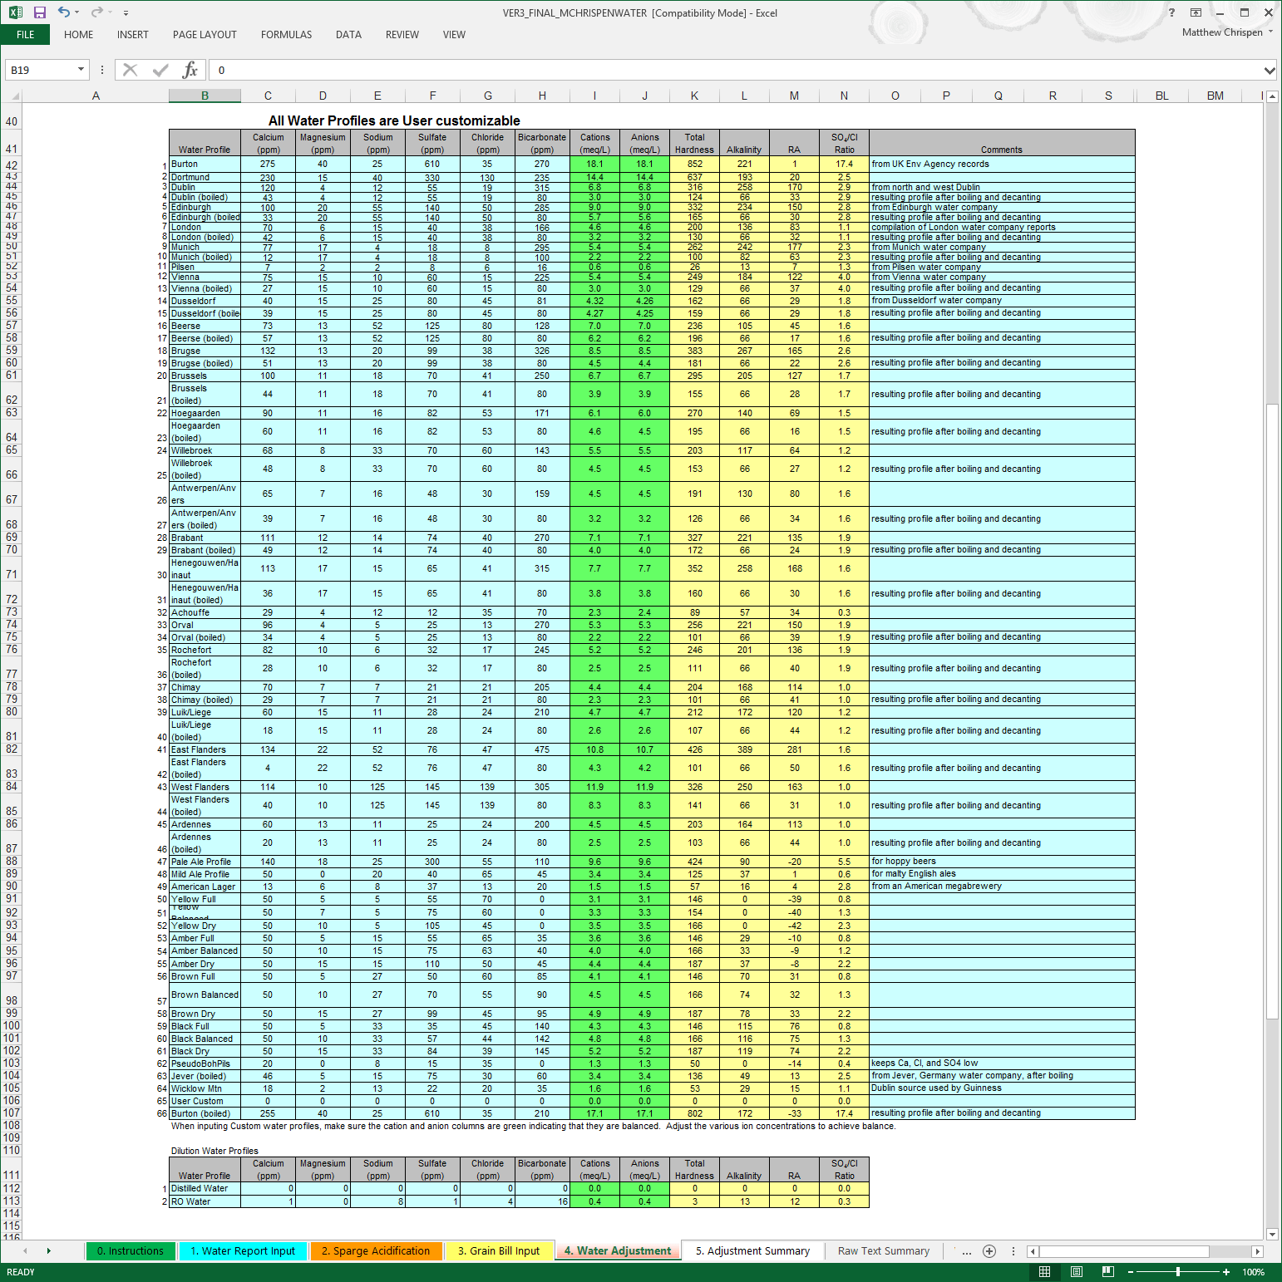Click the Help question mark button

pyautogui.click(x=1171, y=12)
